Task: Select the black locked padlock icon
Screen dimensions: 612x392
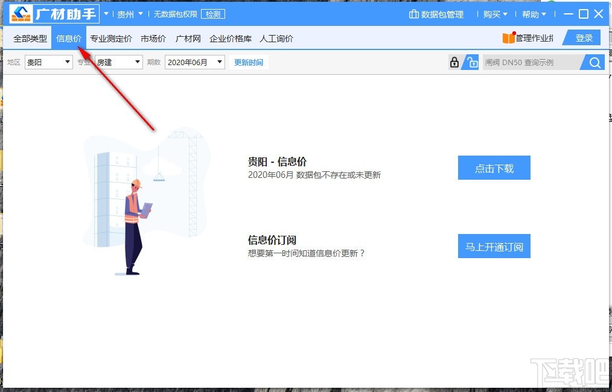Action: point(454,62)
